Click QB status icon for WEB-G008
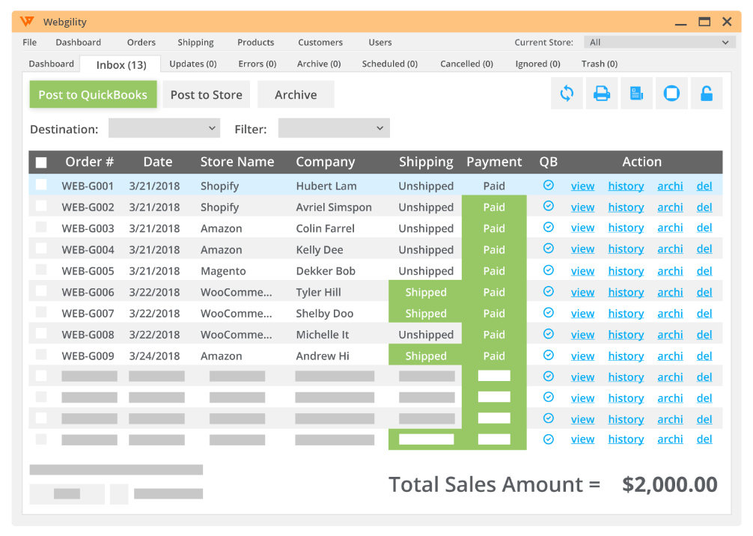The image size is (753, 536). pyautogui.click(x=549, y=333)
